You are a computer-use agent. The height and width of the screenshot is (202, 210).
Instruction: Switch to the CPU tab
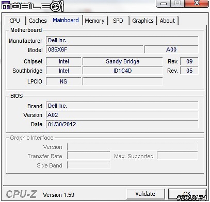click(x=15, y=21)
